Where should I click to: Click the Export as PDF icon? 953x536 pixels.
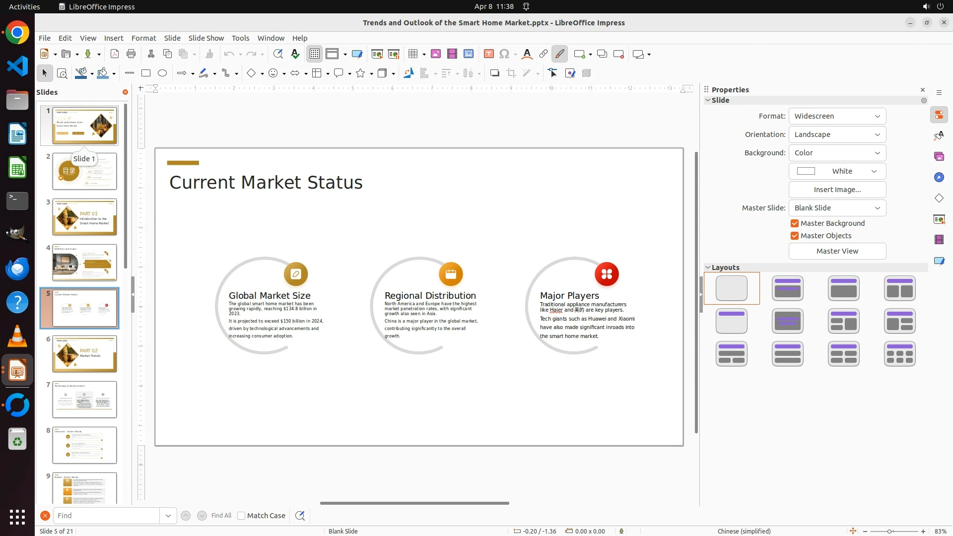point(115,54)
